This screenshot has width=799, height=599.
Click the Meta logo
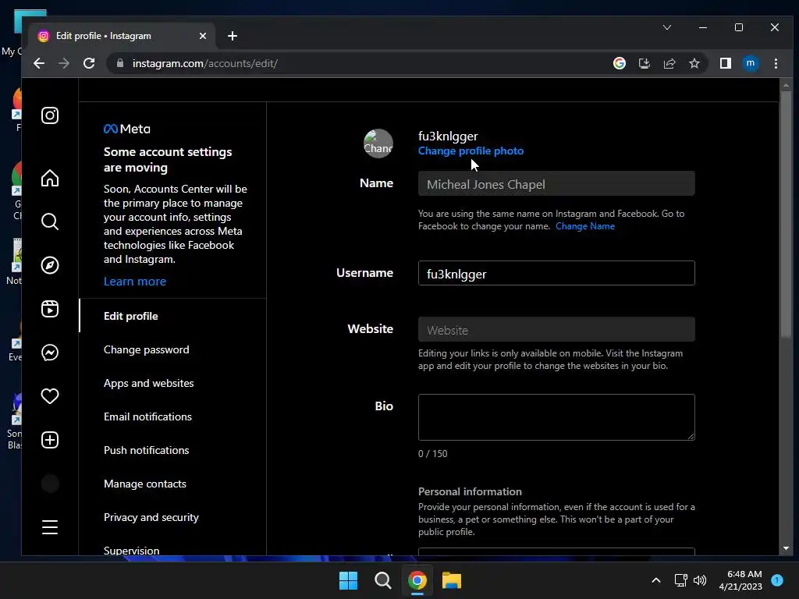(127, 129)
